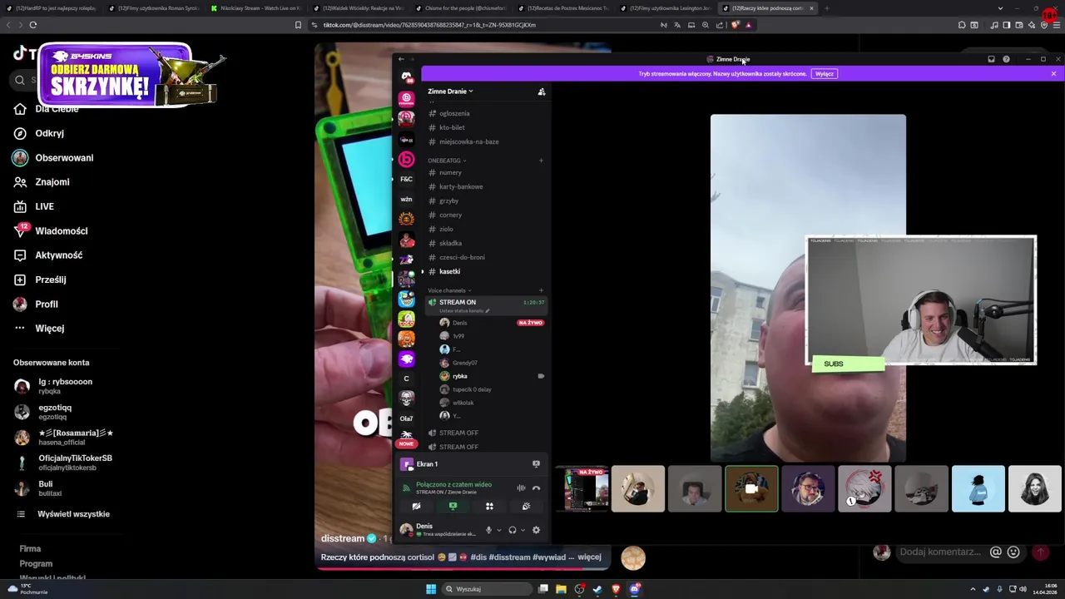Click TikTok Odkryj compass icon

coord(20,133)
